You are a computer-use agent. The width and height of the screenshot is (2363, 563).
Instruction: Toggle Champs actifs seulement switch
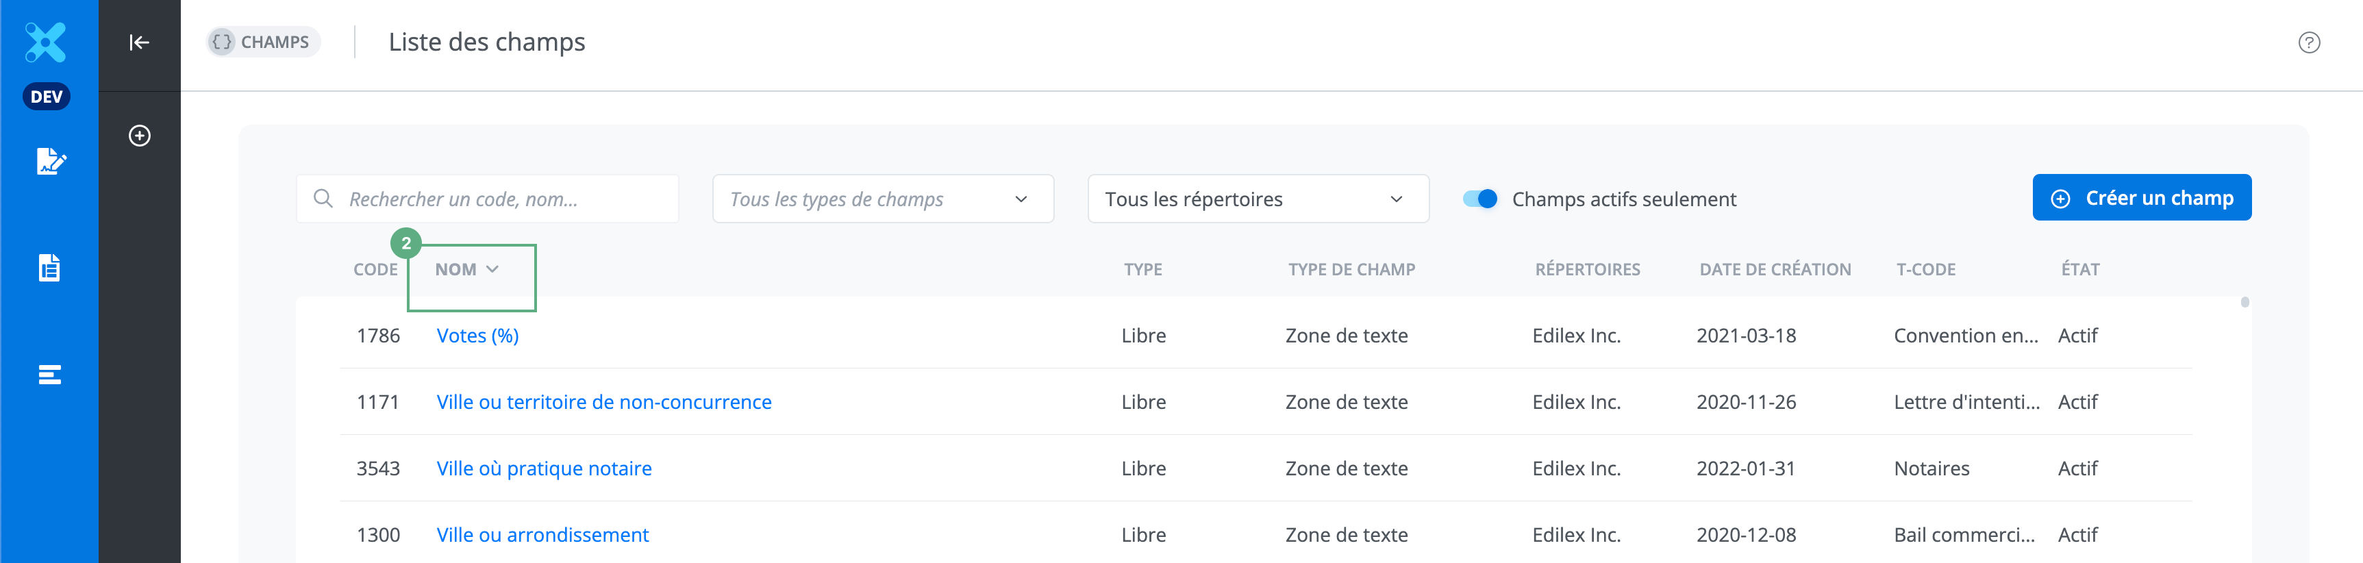pyautogui.click(x=1479, y=199)
